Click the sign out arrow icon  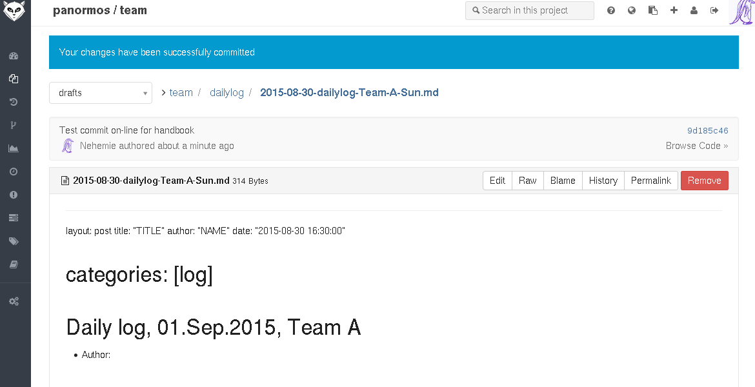click(714, 10)
